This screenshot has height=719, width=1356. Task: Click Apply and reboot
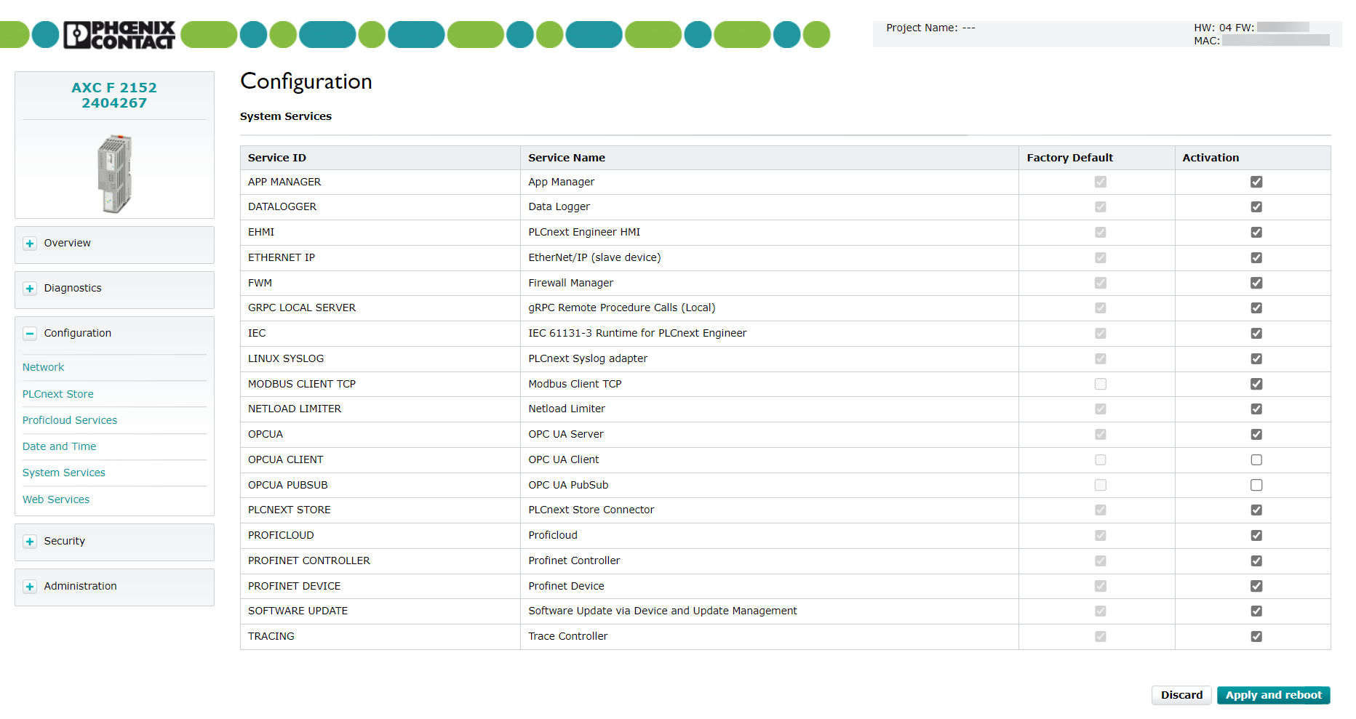(x=1273, y=695)
